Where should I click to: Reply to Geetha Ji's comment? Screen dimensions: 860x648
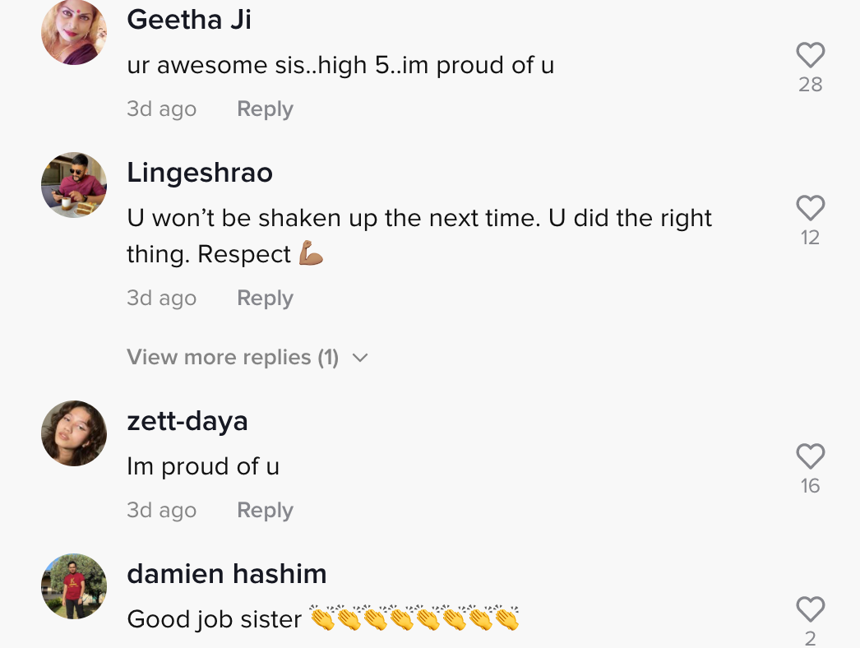click(265, 109)
